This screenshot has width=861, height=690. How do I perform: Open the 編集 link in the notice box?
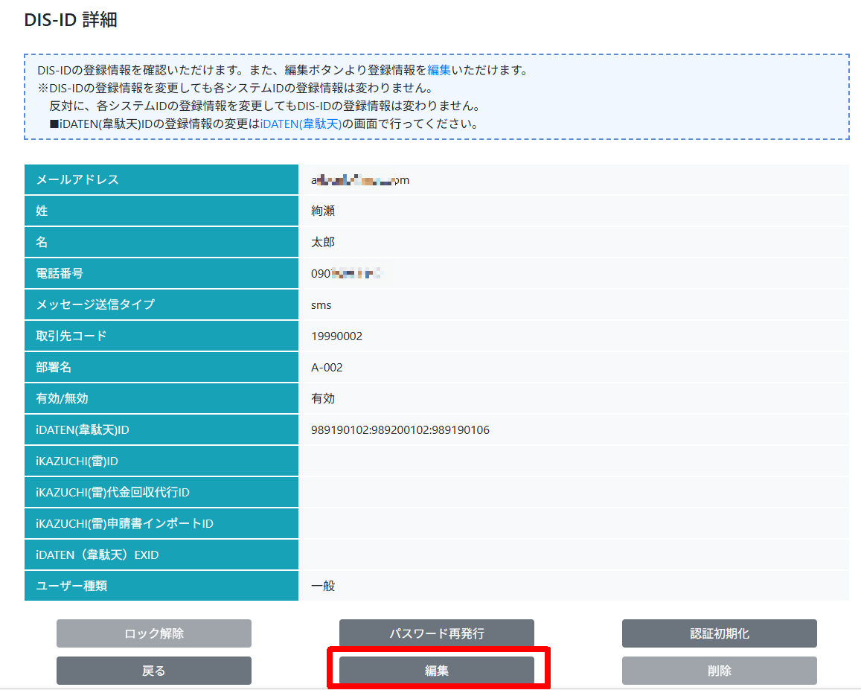pyautogui.click(x=438, y=71)
